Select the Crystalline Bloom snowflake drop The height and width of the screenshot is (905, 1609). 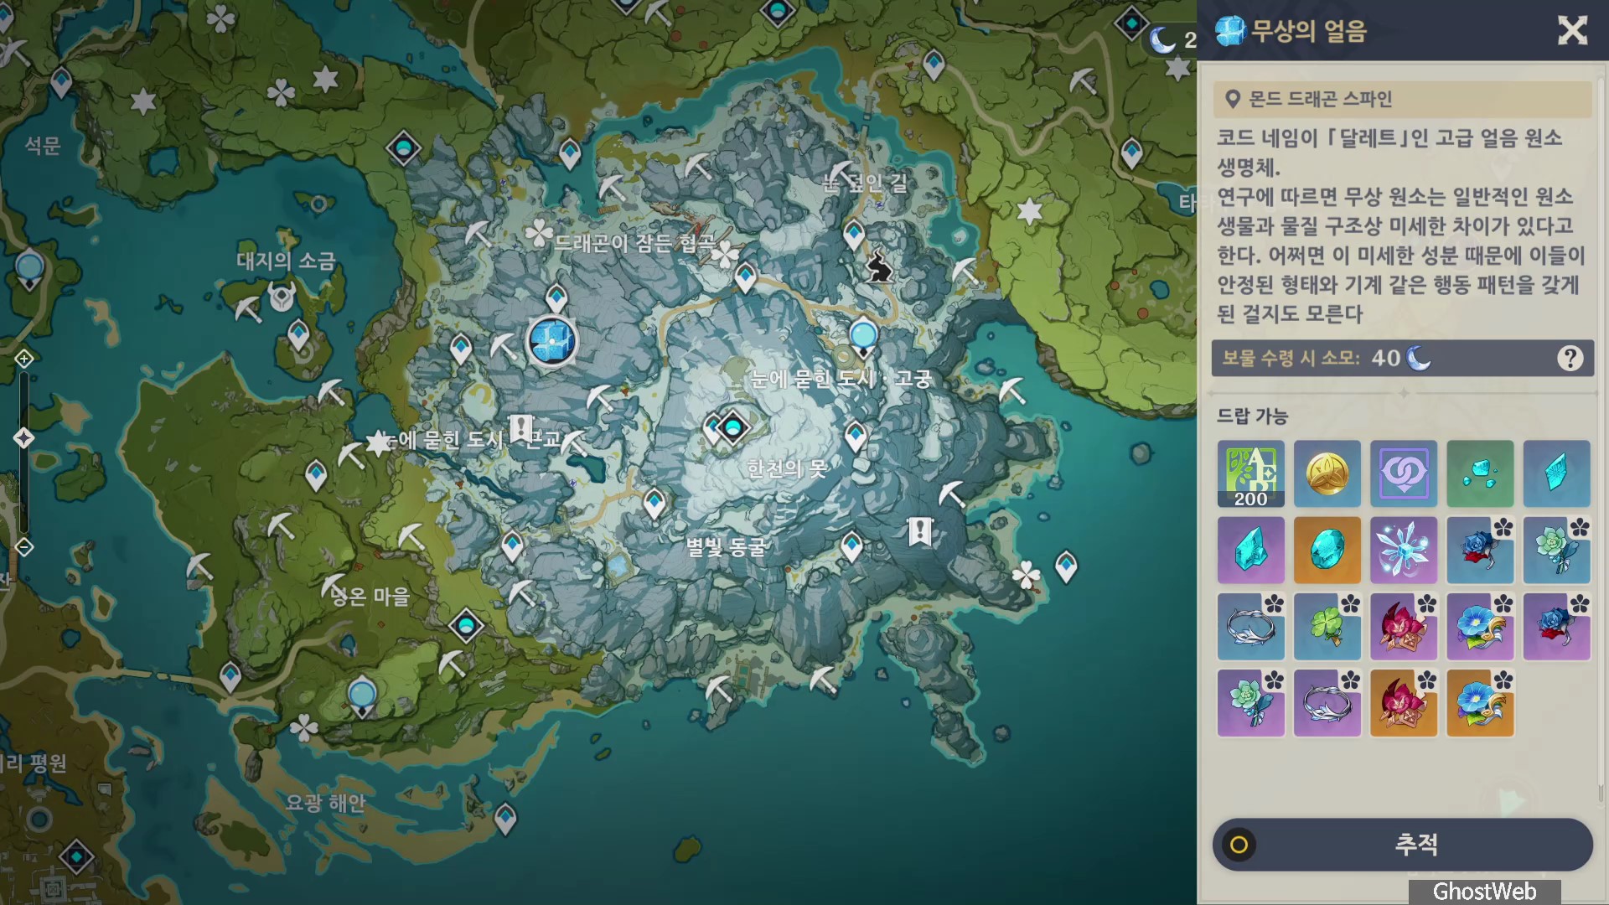coord(1403,550)
